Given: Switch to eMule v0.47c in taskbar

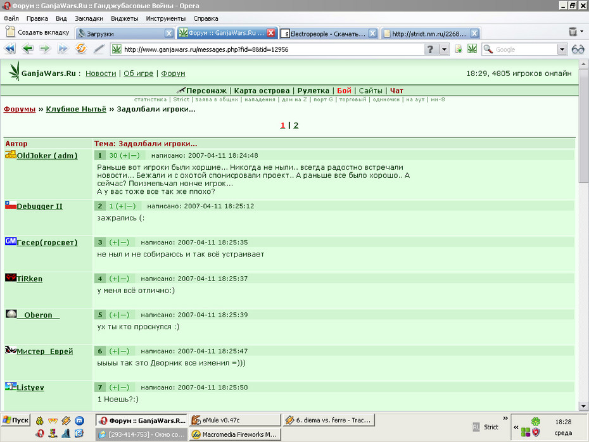Looking at the screenshot, I should [235, 420].
